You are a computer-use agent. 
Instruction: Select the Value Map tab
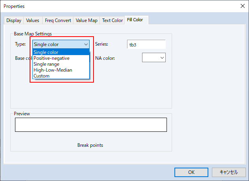(86, 20)
